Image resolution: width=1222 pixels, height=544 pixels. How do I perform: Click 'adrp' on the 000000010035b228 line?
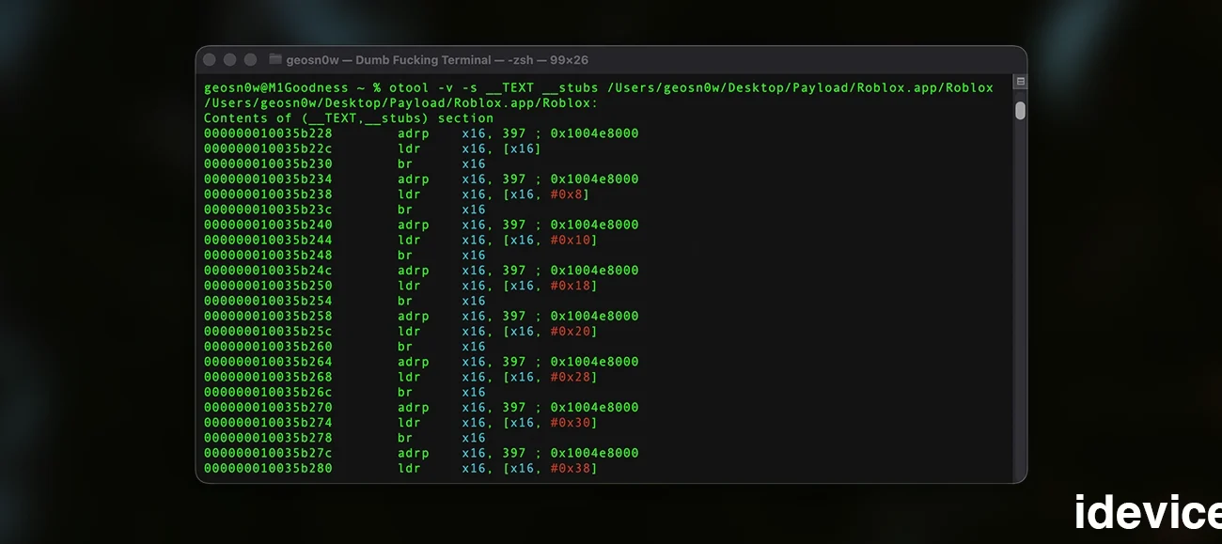(x=413, y=133)
